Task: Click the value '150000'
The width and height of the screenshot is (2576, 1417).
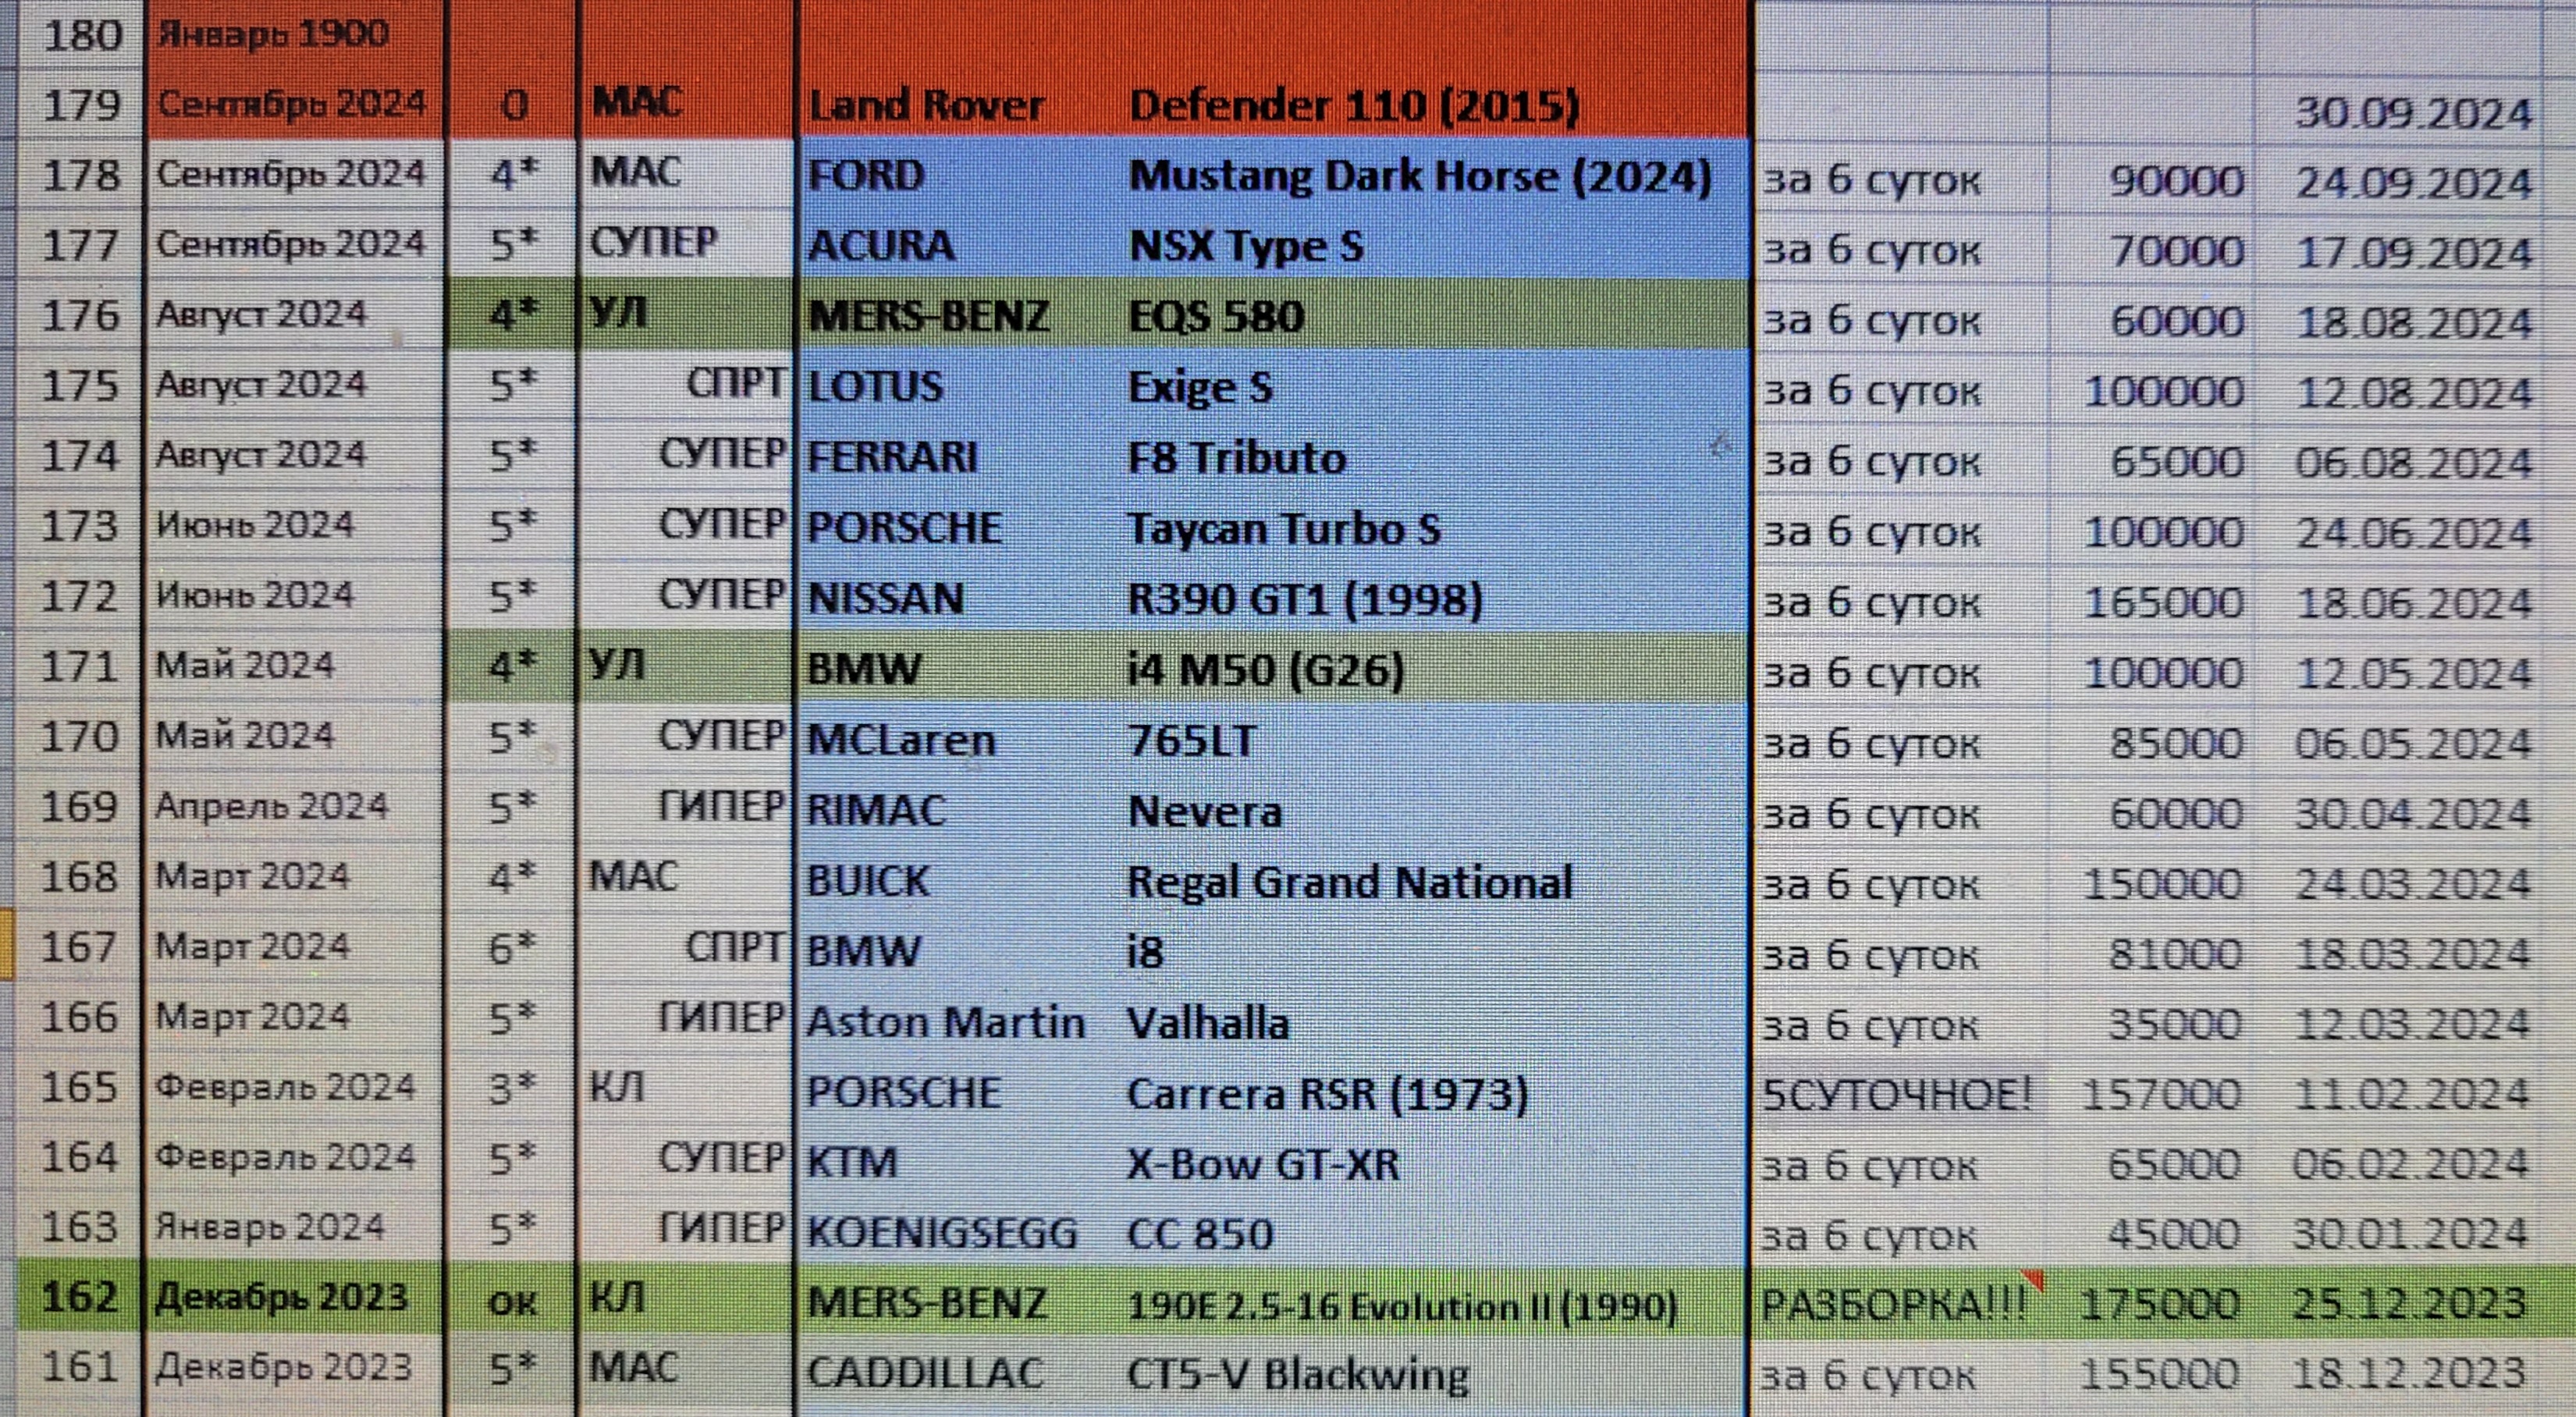Action: (x=2152, y=884)
